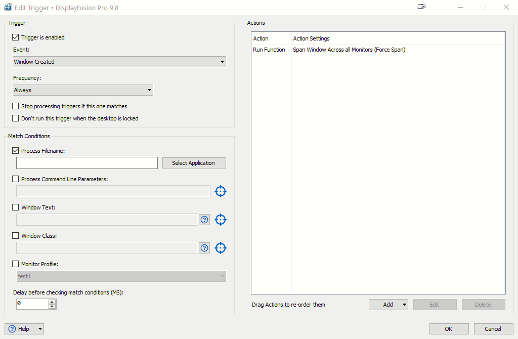518x339 pixels.
Task: Uncheck the Trigger is enabled checkbox
Action: point(16,37)
